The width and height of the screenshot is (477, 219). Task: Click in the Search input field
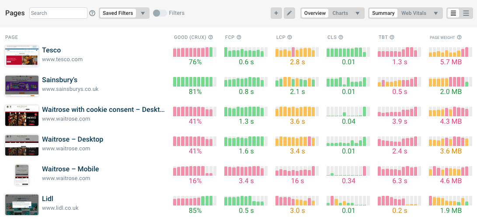pyautogui.click(x=59, y=13)
